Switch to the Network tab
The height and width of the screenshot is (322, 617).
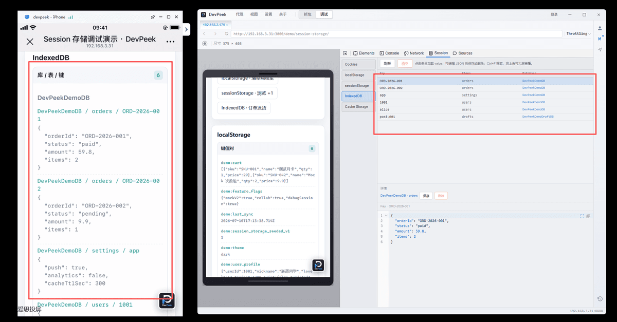click(414, 53)
